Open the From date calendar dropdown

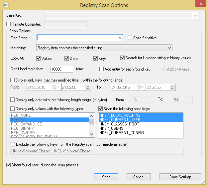click(x=56, y=87)
